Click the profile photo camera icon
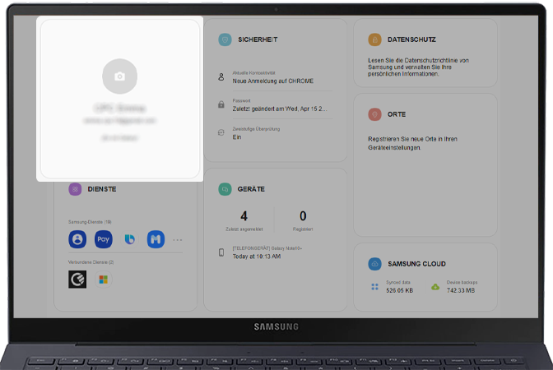The image size is (553, 370). click(x=119, y=76)
